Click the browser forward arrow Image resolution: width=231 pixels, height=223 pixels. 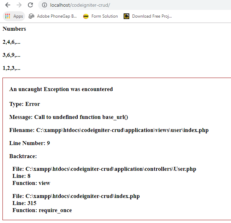[x=19, y=5]
